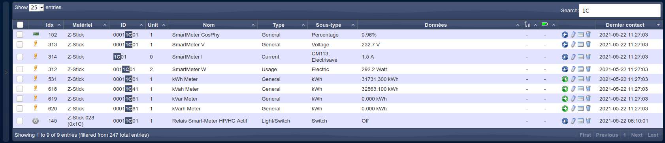
Task: Open log icon for Relais Smart-Meter row
Action: click(x=580, y=121)
